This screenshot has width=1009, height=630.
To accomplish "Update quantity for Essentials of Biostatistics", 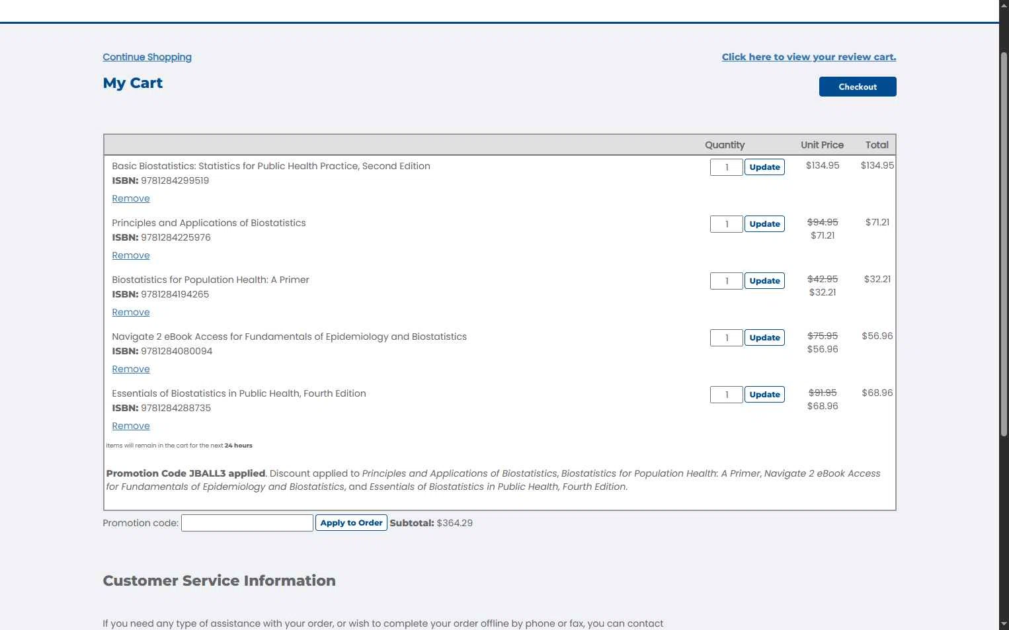I will click(x=764, y=395).
